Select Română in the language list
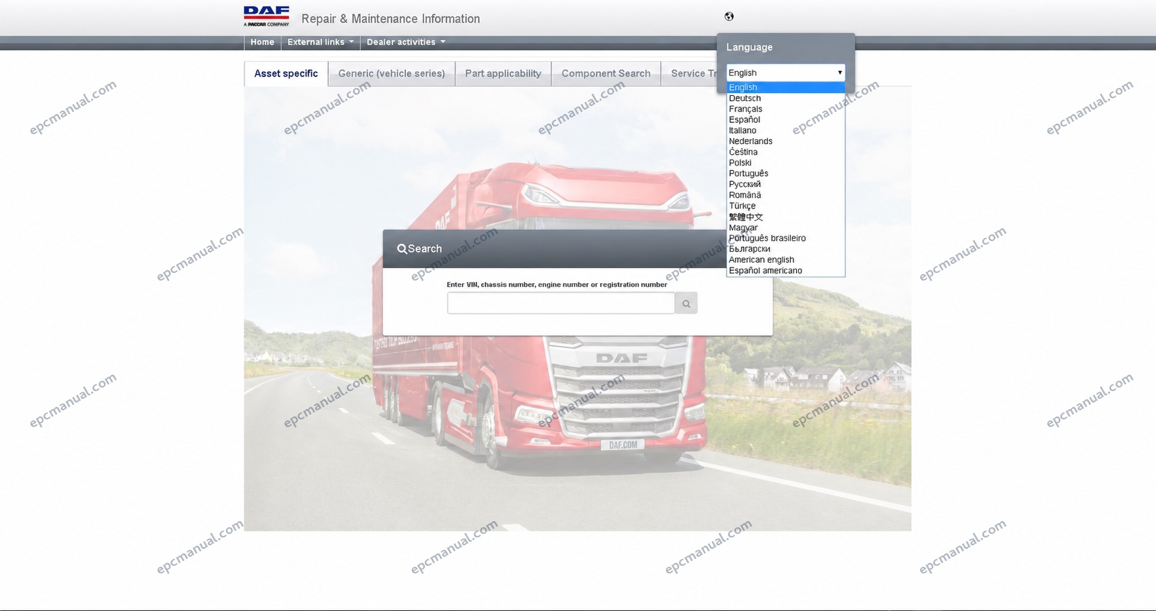The image size is (1156, 611). [786, 195]
